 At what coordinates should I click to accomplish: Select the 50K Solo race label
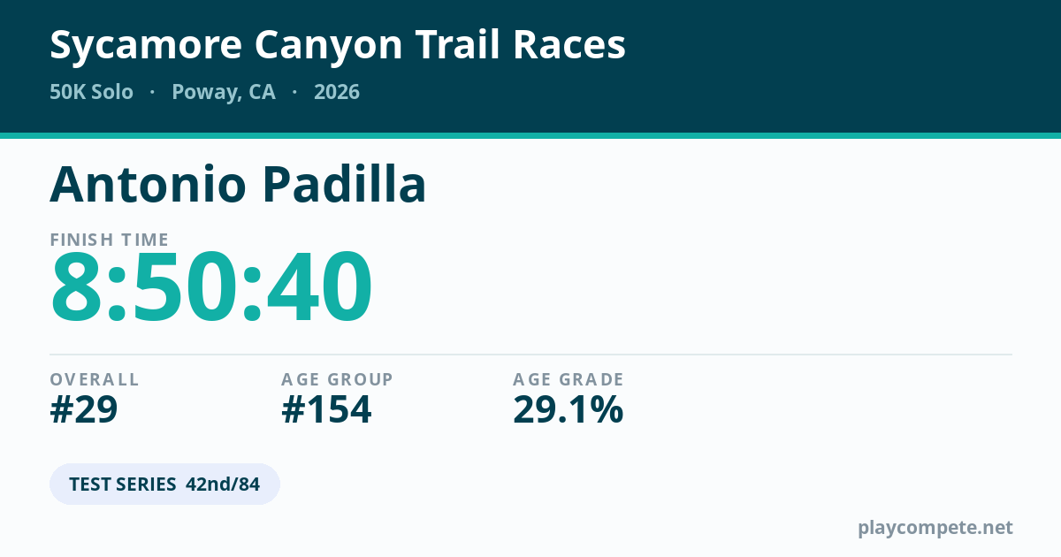coord(92,92)
